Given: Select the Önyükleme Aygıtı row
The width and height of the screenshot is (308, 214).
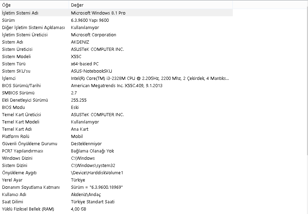Looking at the screenshot, I should [x=19, y=173].
